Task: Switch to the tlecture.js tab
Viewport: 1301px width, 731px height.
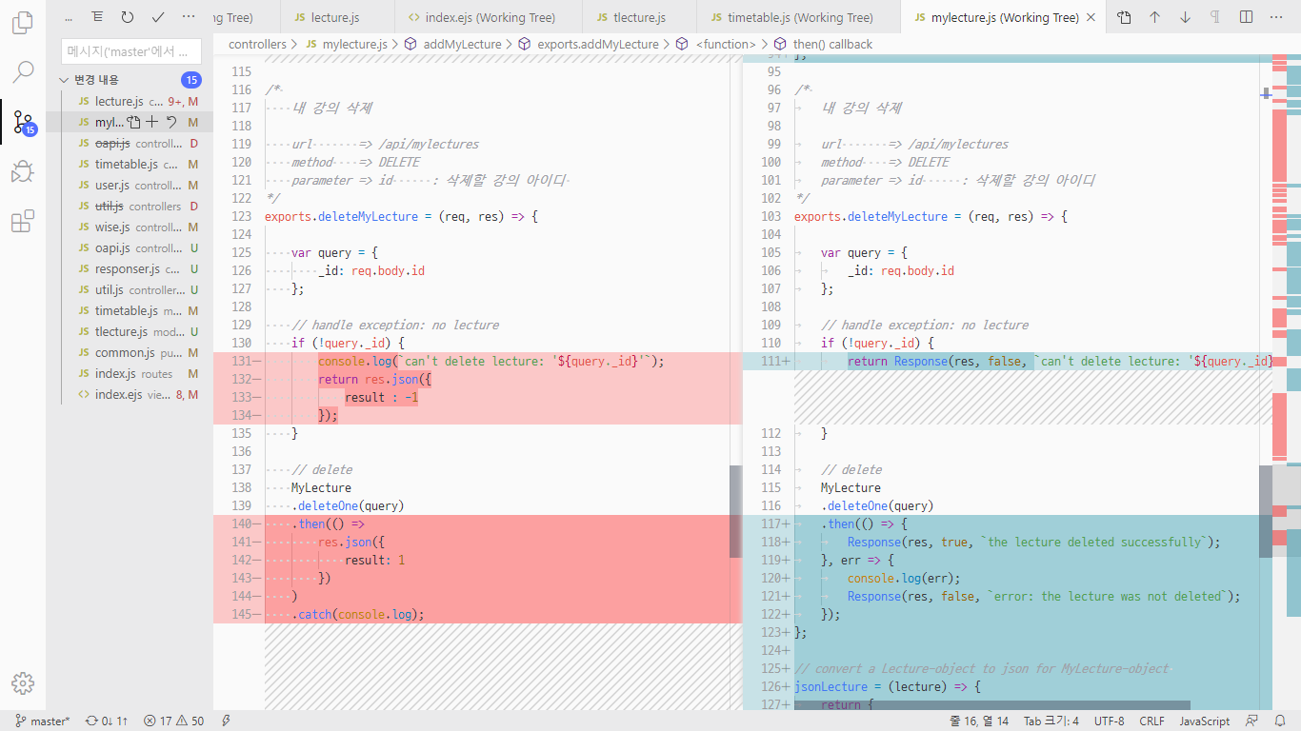Action: [640, 17]
